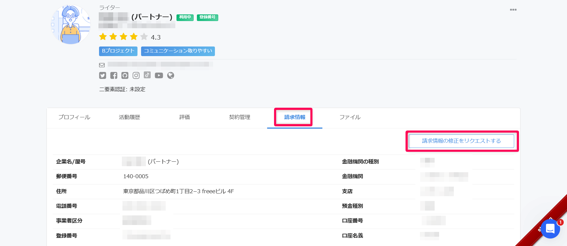567x246 pixels.
Task: Click the コミュニケーション取りやすい tag
Action: (x=178, y=51)
